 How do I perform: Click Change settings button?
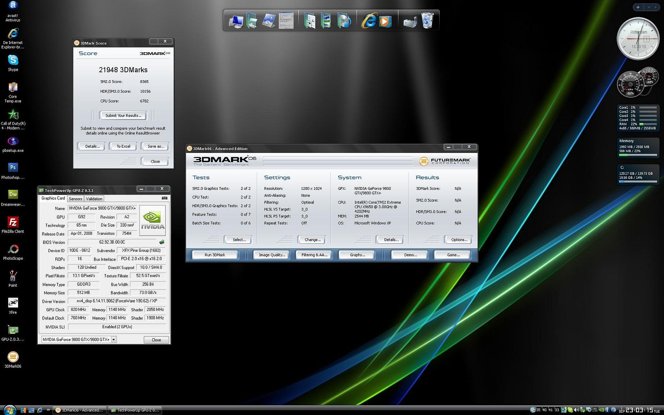(x=312, y=239)
